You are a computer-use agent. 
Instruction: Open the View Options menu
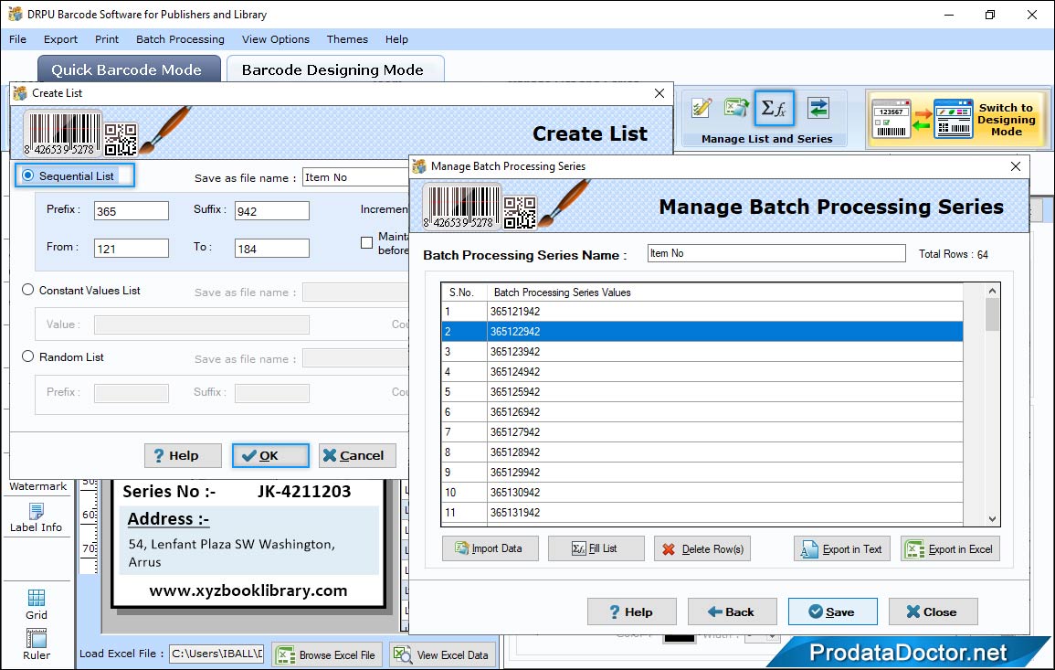click(x=276, y=39)
